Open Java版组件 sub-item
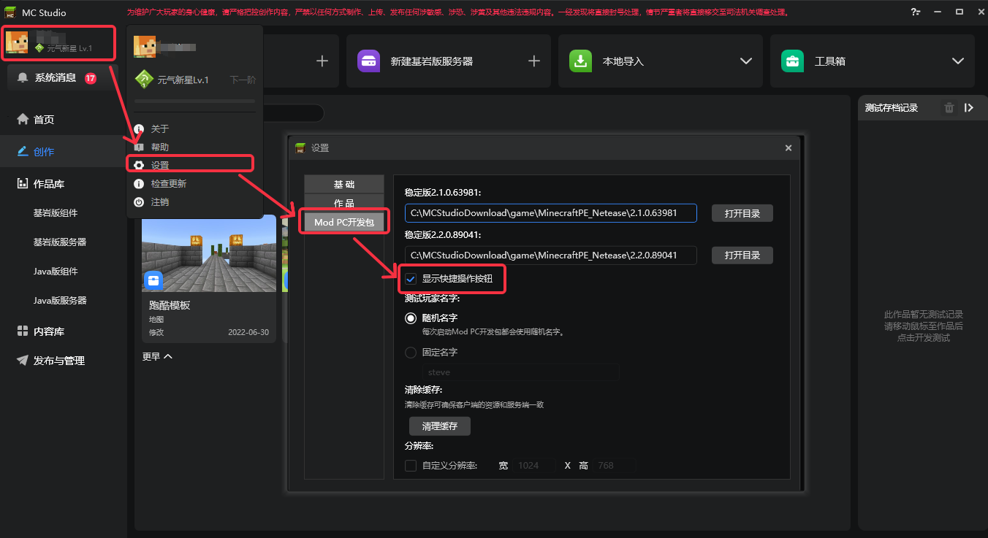Screen dimensions: 988x538 tap(56, 272)
